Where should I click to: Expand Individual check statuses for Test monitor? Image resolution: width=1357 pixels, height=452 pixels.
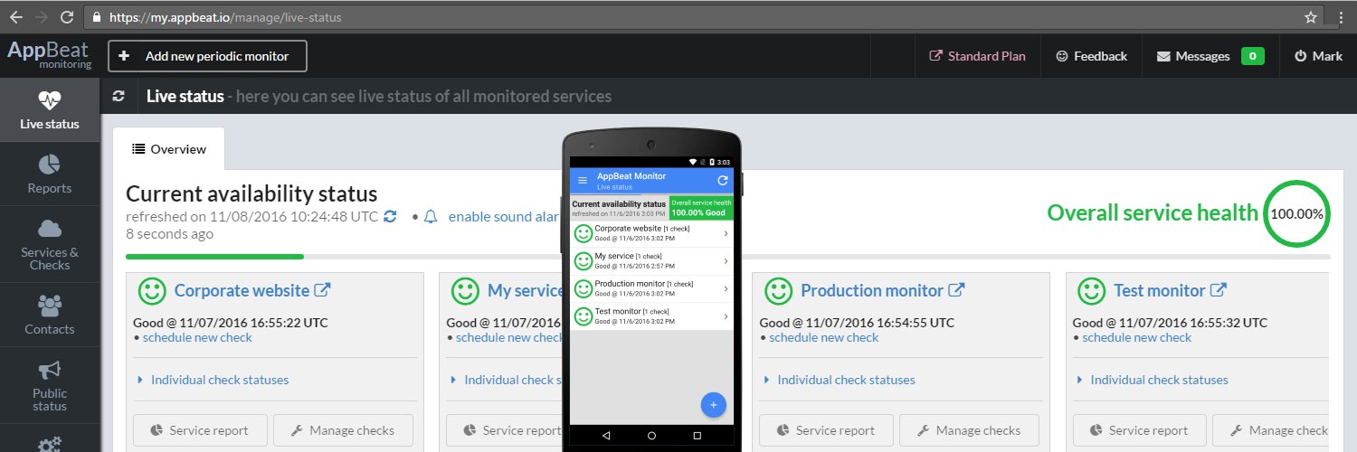click(x=1159, y=380)
